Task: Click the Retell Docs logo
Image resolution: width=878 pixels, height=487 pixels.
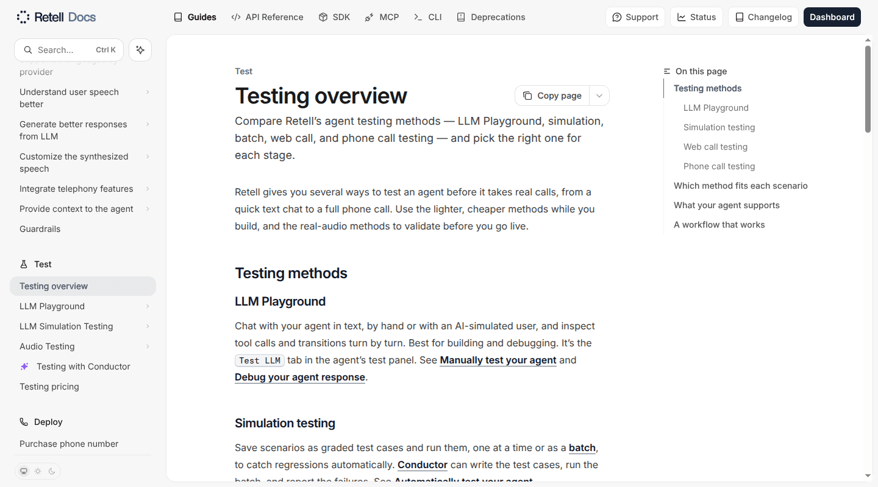Action: pos(56,17)
